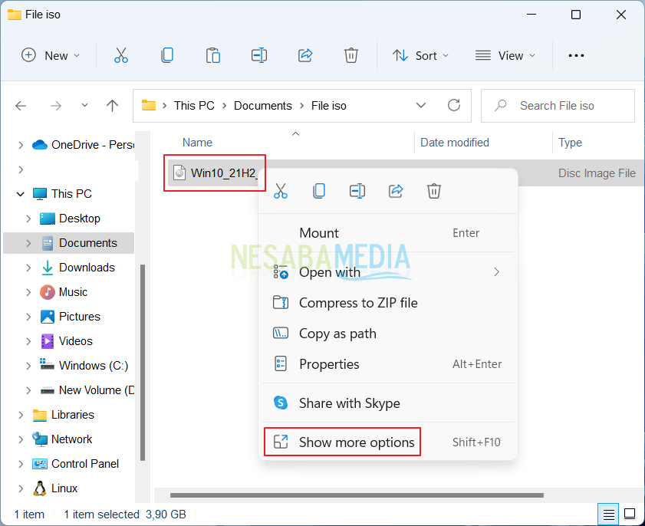Open the Open with submenu

387,272
